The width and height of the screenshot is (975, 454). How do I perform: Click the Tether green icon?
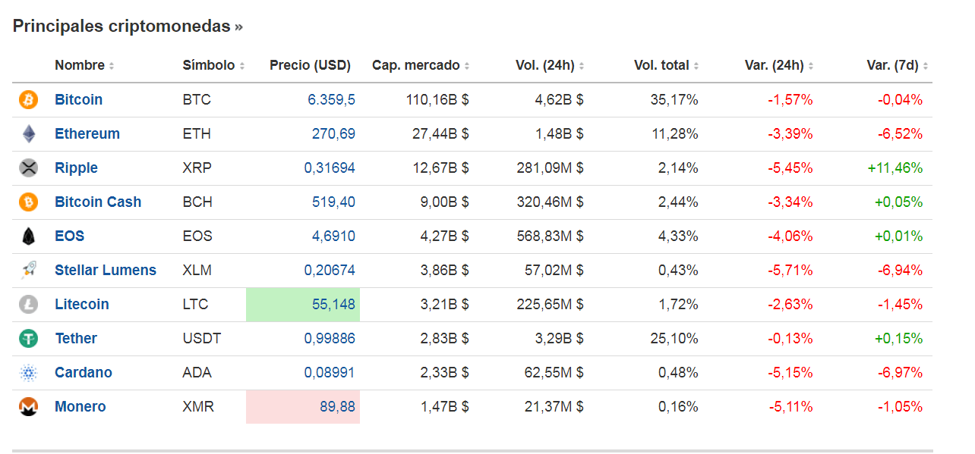tap(28, 339)
